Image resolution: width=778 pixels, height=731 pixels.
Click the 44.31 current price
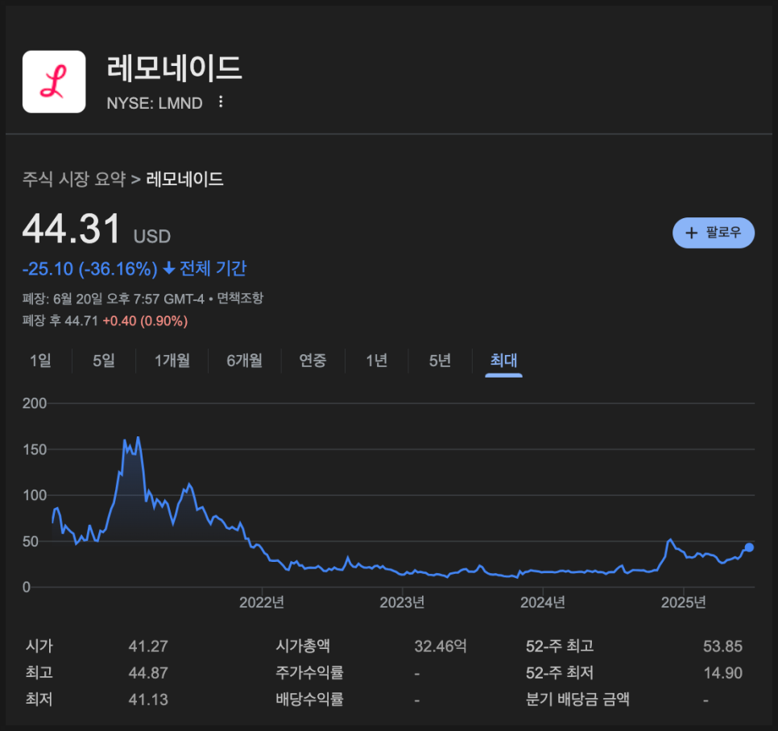pos(72,229)
